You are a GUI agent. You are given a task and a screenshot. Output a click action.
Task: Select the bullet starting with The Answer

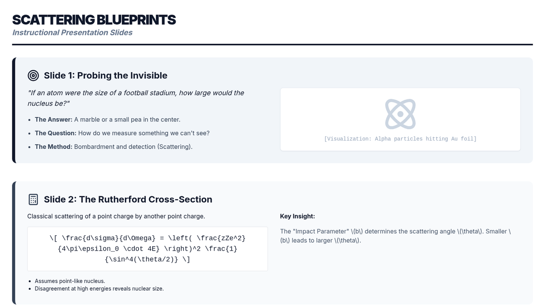(107, 120)
